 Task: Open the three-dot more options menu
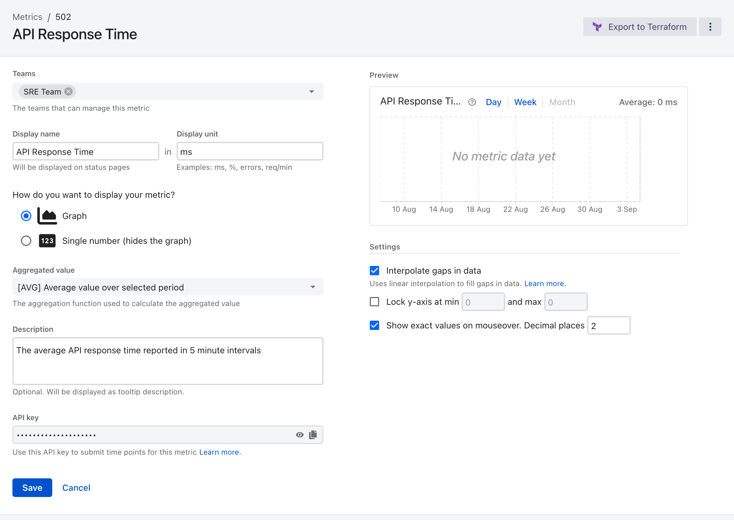[x=710, y=27]
